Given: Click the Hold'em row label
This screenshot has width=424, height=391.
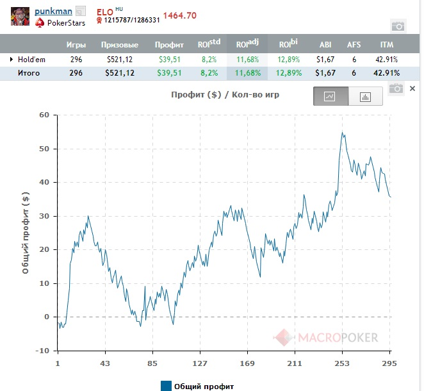Looking at the screenshot, I should coord(31,60).
